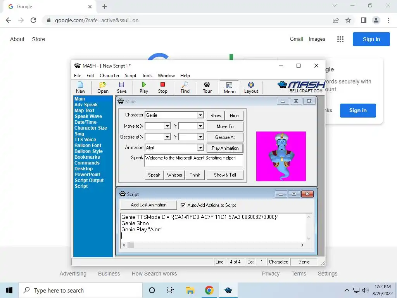Open the Tools menu

(147, 76)
